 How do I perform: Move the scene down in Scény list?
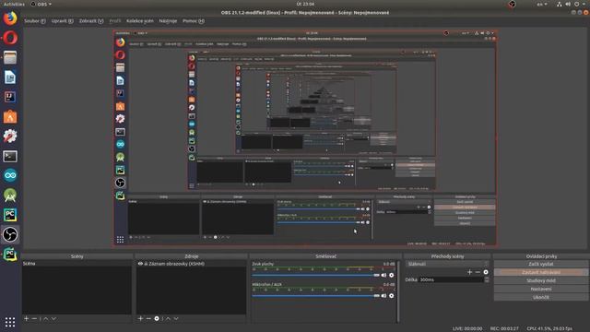pos(53,318)
